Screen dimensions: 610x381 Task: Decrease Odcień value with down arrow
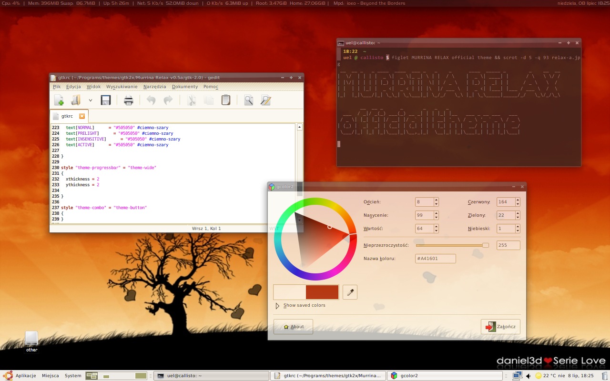436,204
